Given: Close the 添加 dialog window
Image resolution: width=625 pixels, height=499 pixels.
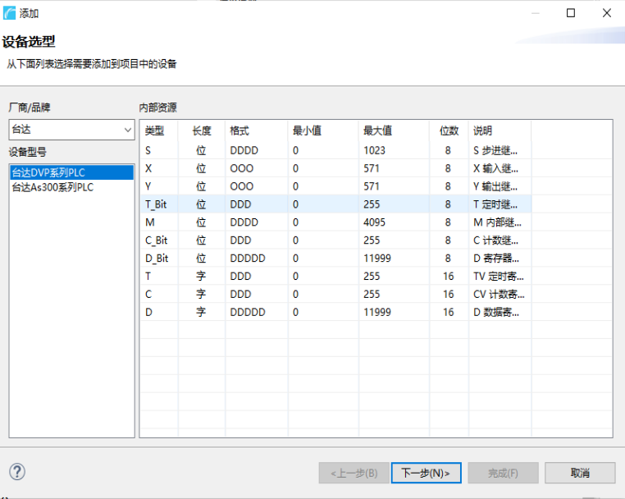Looking at the screenshot, I should 607,13.
